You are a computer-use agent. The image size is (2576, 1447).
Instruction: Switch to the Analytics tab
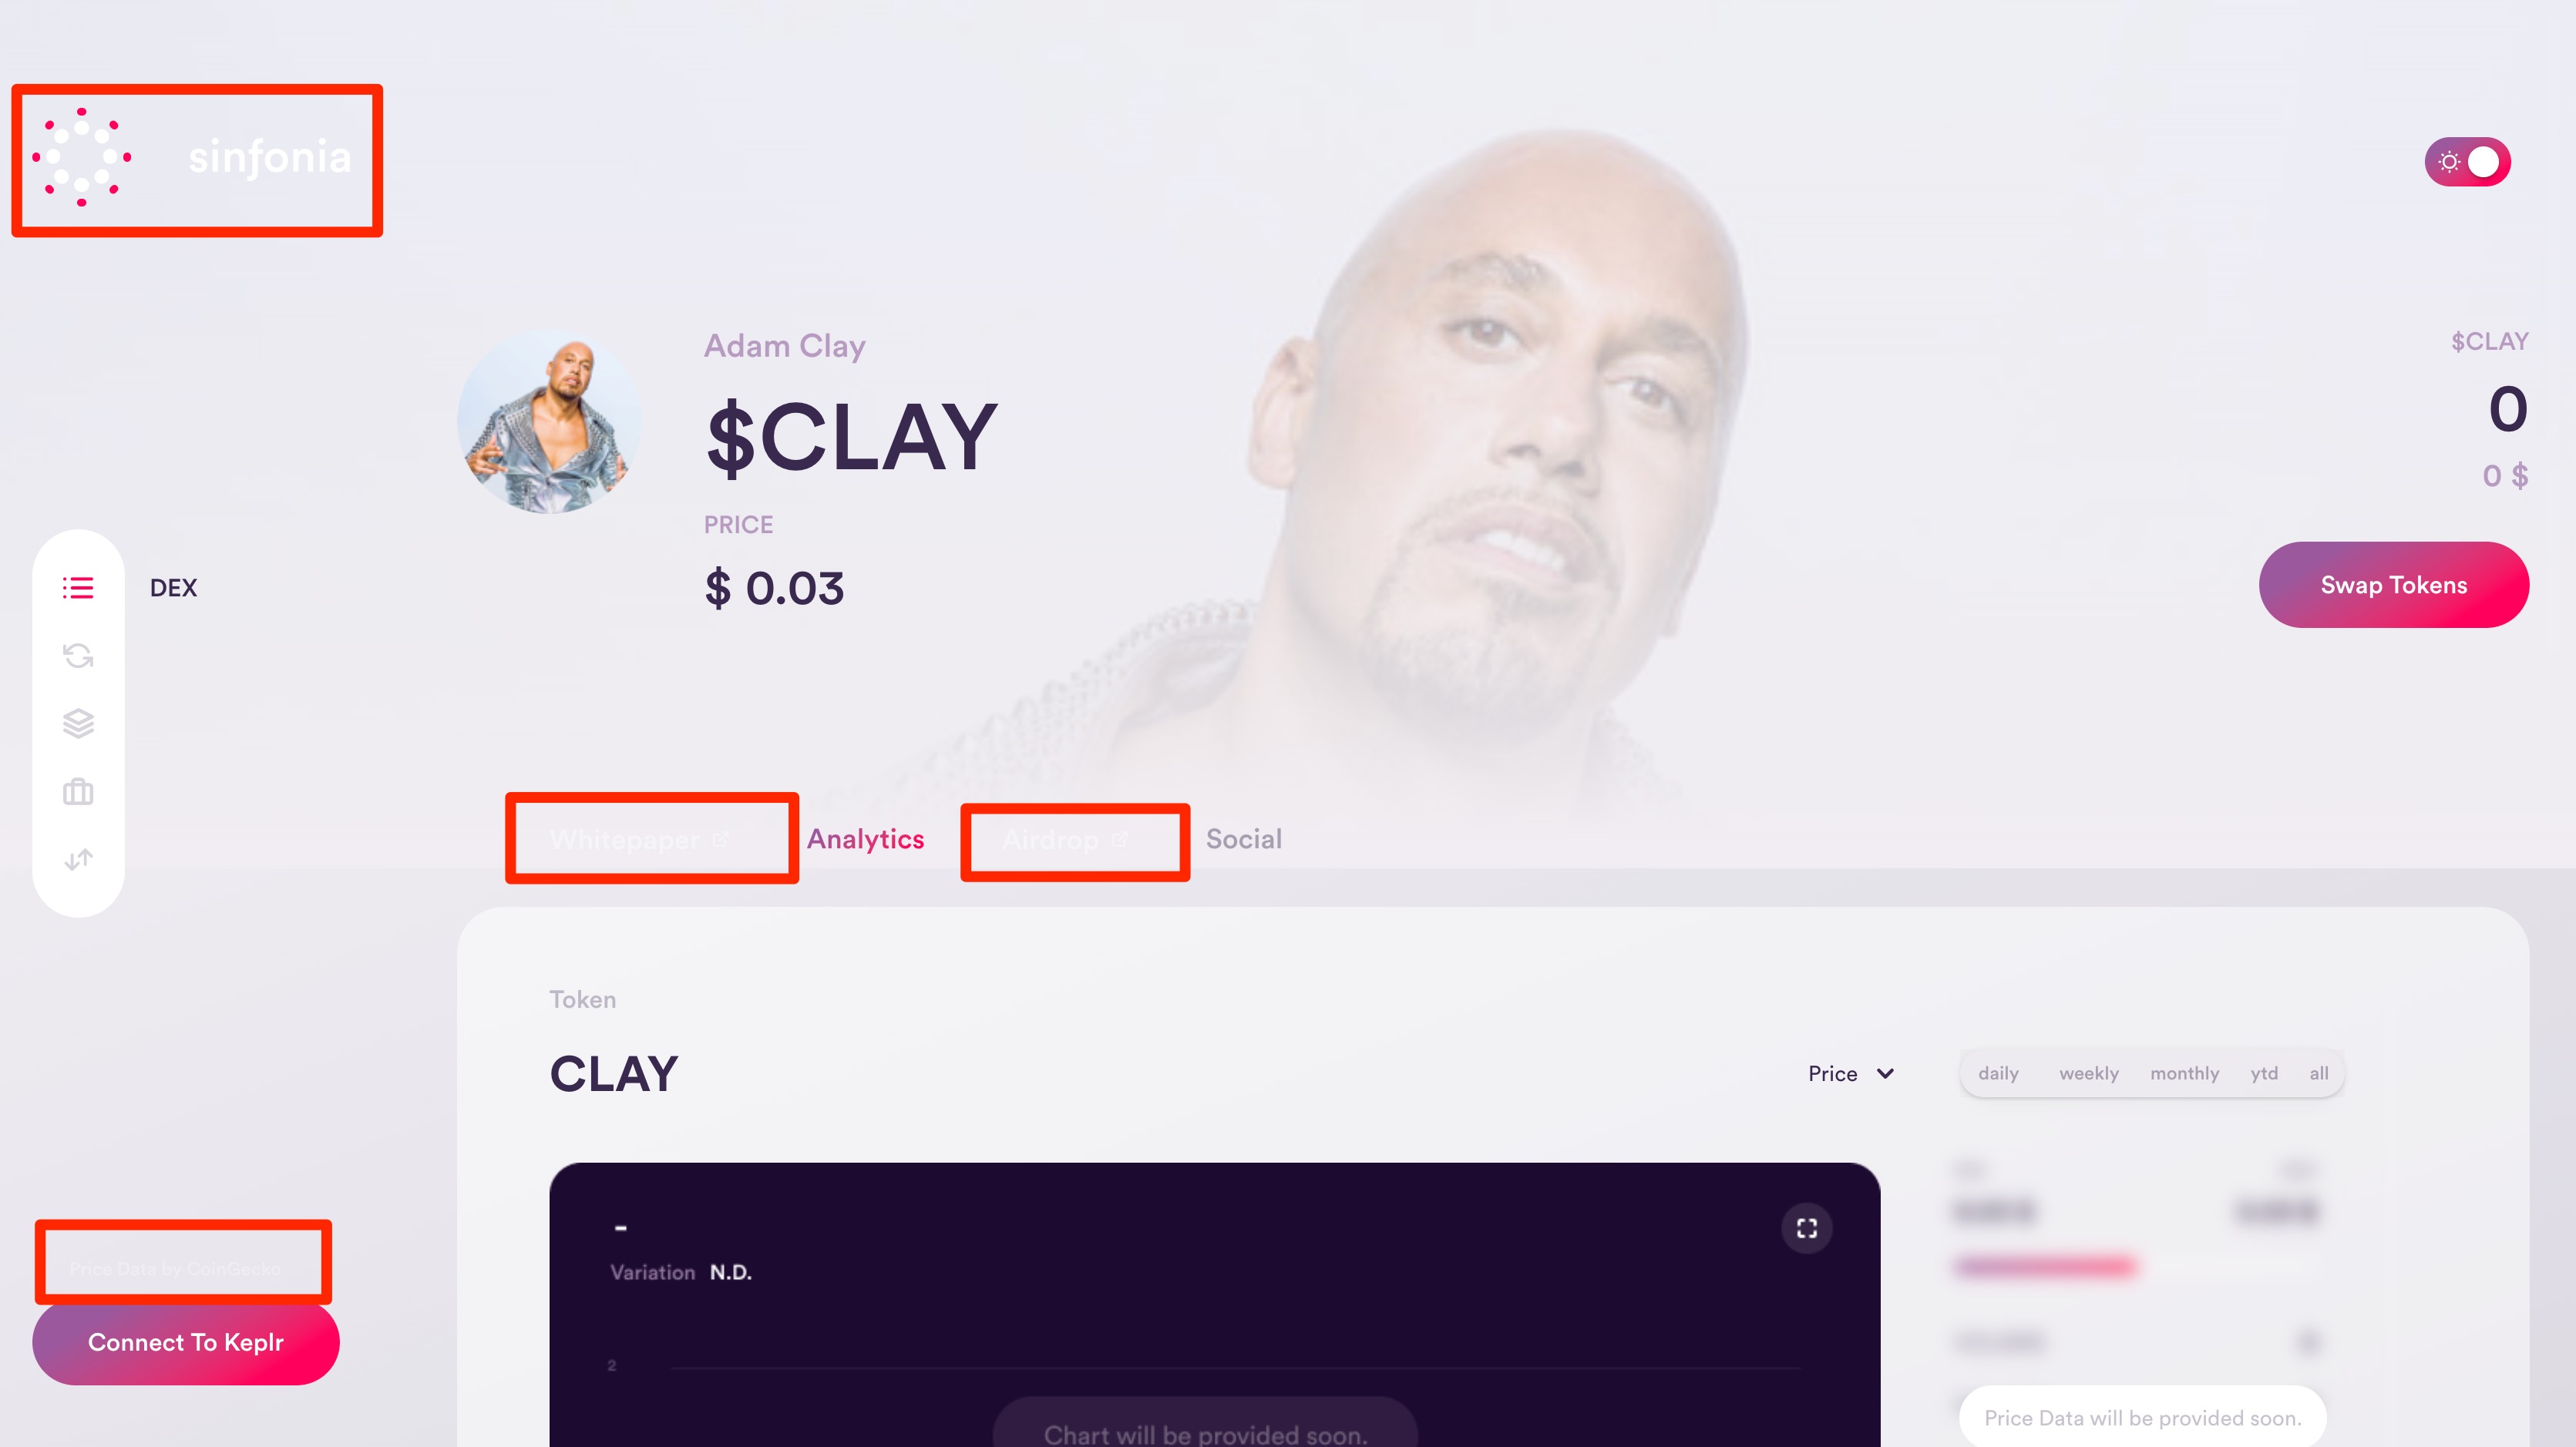tap(865, 838)
